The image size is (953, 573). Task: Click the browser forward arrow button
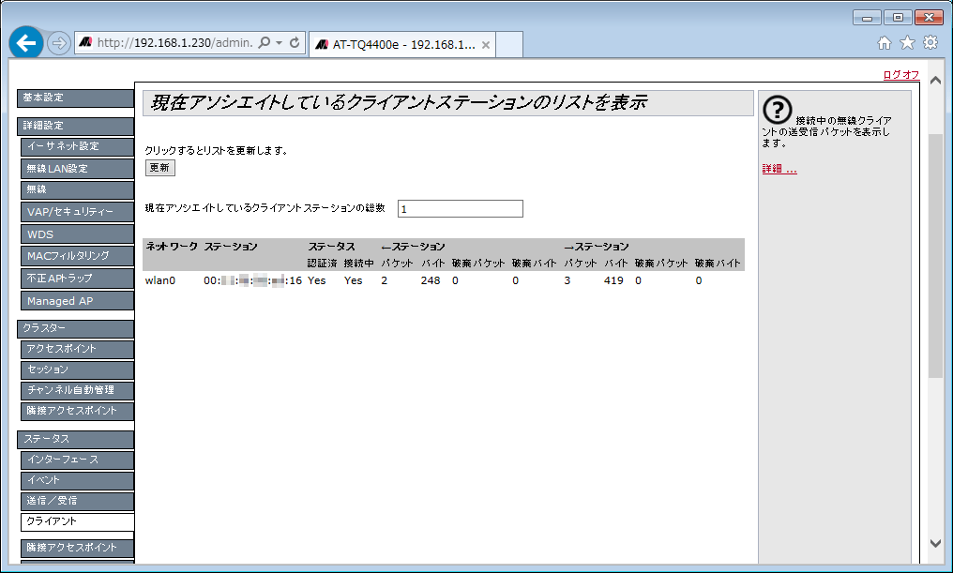click(59, 43)
